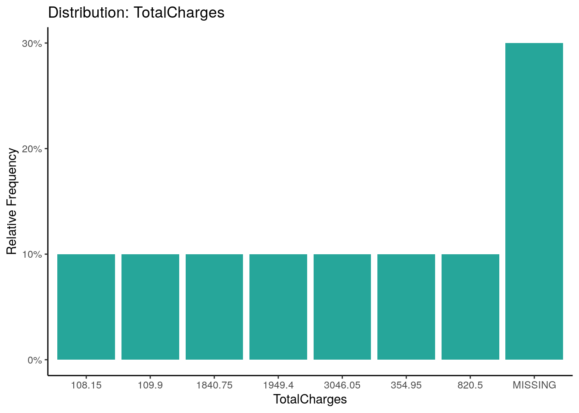This screenshot has height=413, width=579.
Task: Select the 20% y-axis tick label
Action: [32, 149]
